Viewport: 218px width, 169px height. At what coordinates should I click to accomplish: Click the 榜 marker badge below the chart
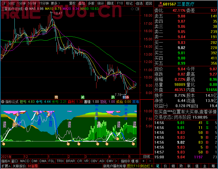(x=56, y=97)
